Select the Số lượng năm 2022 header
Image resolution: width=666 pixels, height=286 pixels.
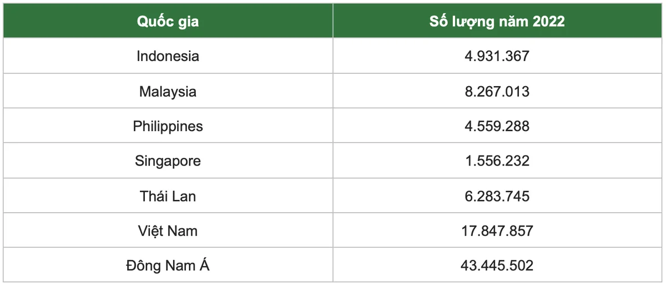point(497,21)
